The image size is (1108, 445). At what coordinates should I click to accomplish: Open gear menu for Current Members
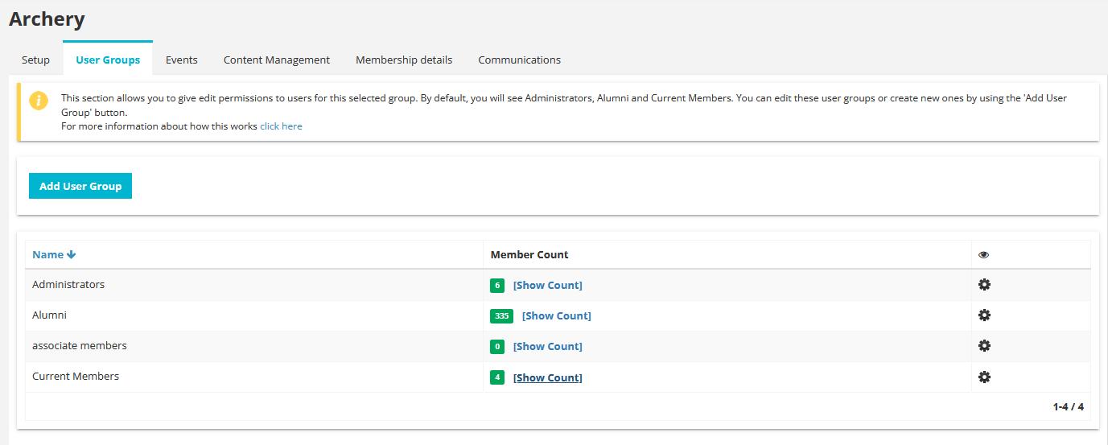coord(984,377)
